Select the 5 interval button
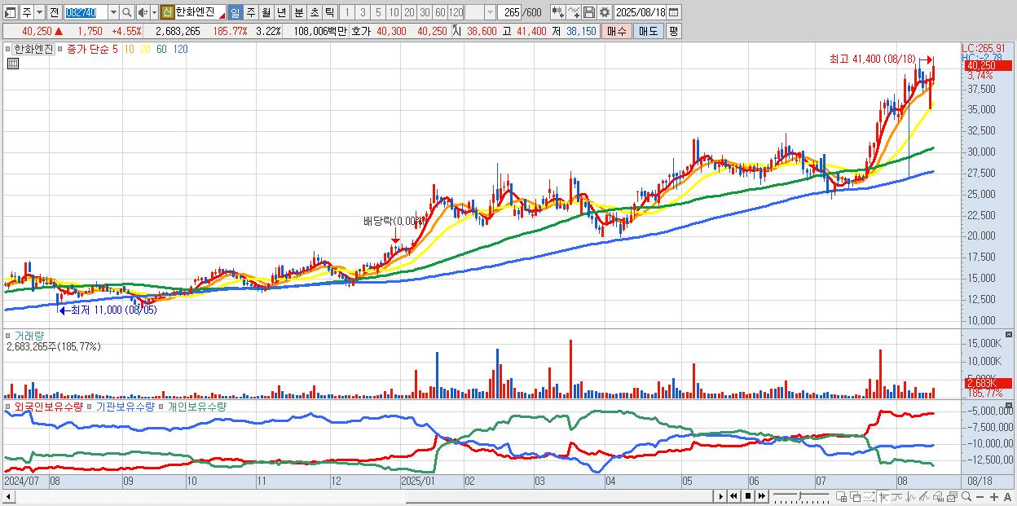Screen dimensions: 1017x506 (378, 12)
